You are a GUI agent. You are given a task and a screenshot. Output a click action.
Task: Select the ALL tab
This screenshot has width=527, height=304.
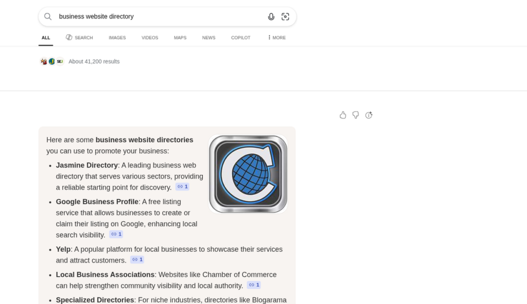46,37
